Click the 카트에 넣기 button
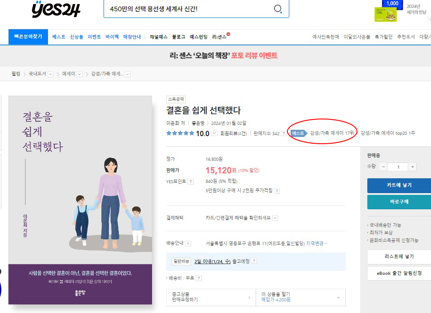 coord(399,185)
